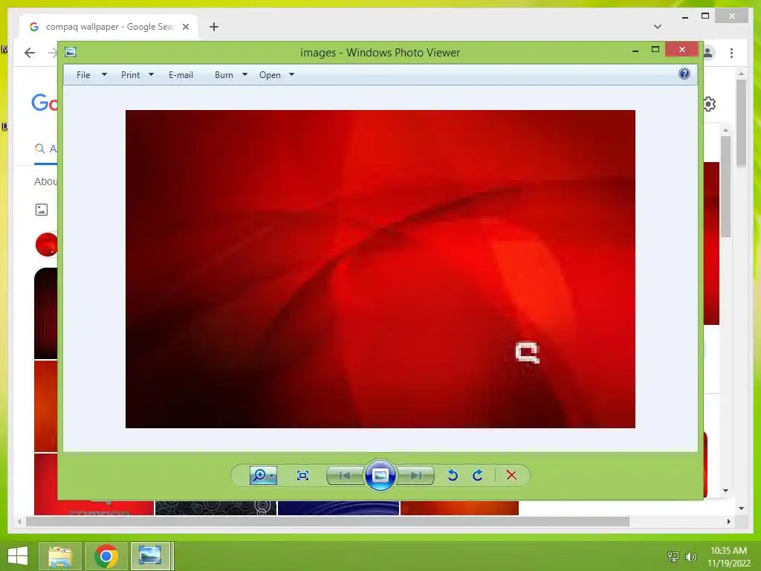Go to the next image
761x571 pixels.
pyautogui.click(x=415, y=475)
